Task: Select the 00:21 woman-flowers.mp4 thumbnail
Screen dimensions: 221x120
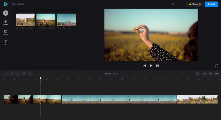Action: (66, 20)
